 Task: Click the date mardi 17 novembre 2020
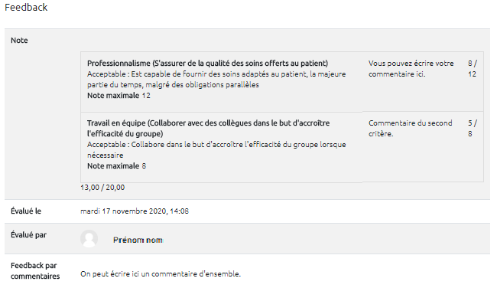click(x=135, y=211)
